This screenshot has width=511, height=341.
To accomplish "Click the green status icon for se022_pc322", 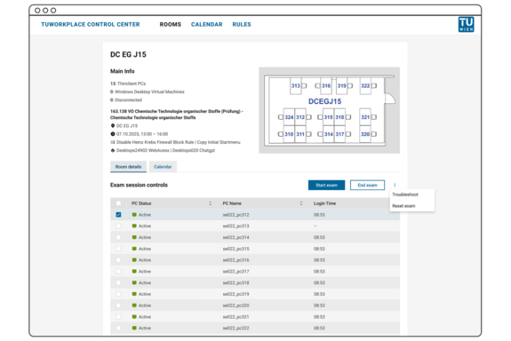I will (x=134, y=328).
